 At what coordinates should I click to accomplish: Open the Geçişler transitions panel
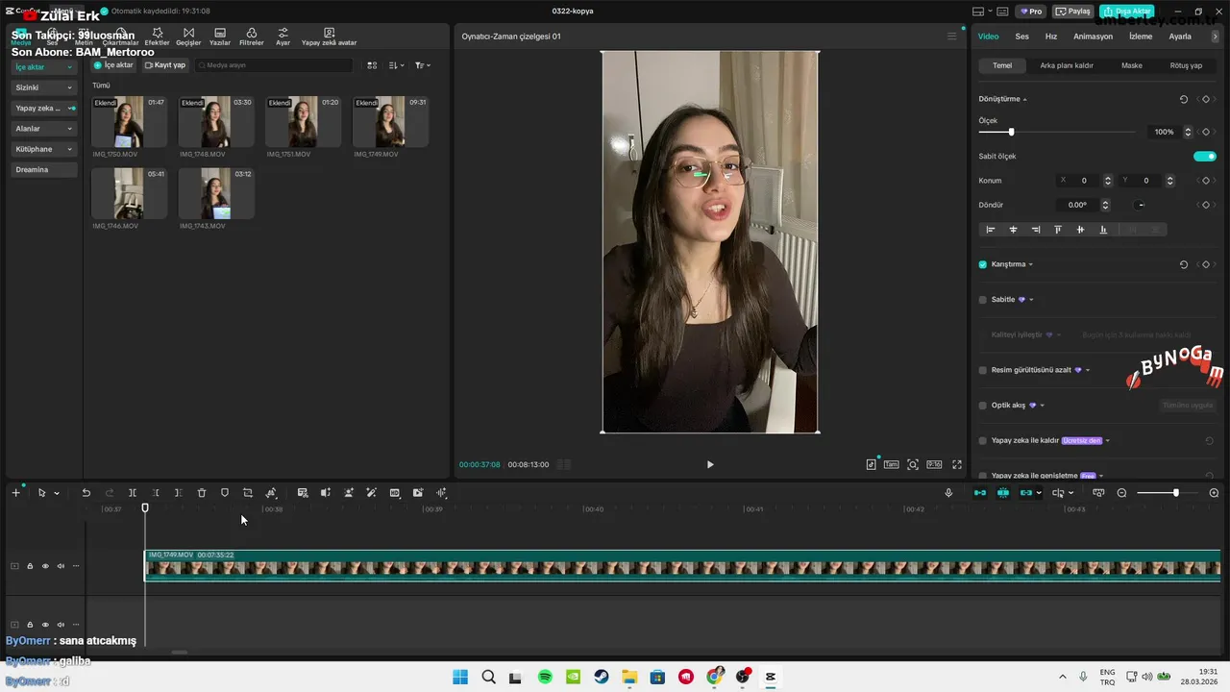point(188,37)
